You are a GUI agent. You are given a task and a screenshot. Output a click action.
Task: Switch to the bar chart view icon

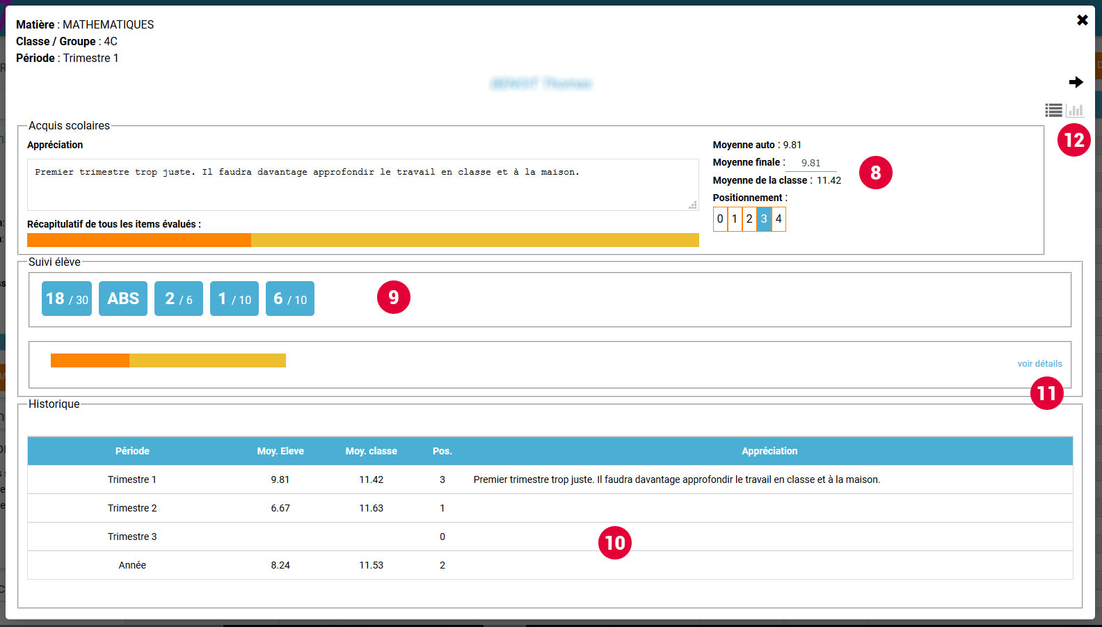(x=1076, y=110)
